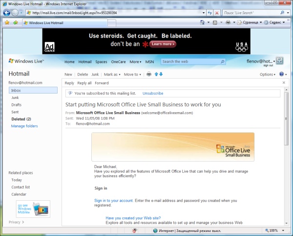293x236 pixels.
Task: Open the flenov@hot... account dropdown
Action: [261, 61]
